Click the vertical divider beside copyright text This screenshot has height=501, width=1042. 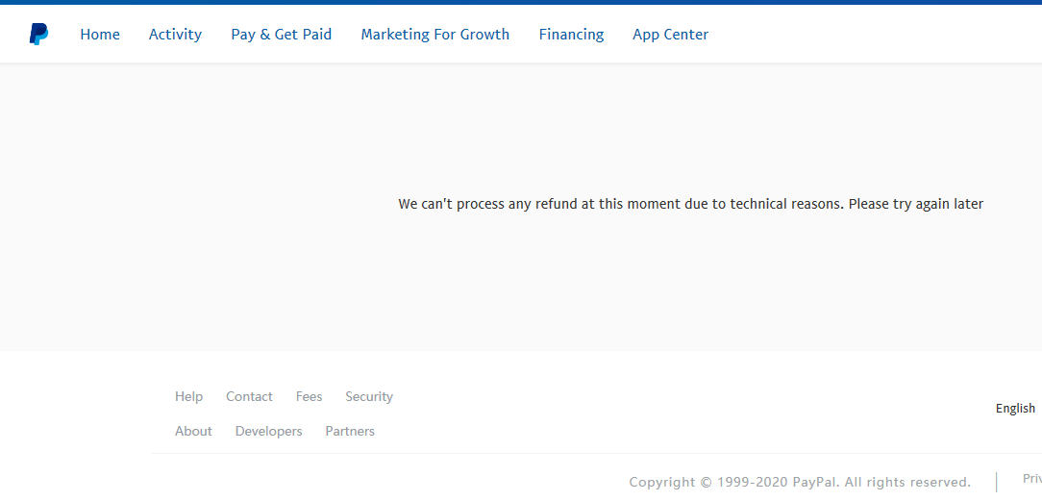(996, 482)
